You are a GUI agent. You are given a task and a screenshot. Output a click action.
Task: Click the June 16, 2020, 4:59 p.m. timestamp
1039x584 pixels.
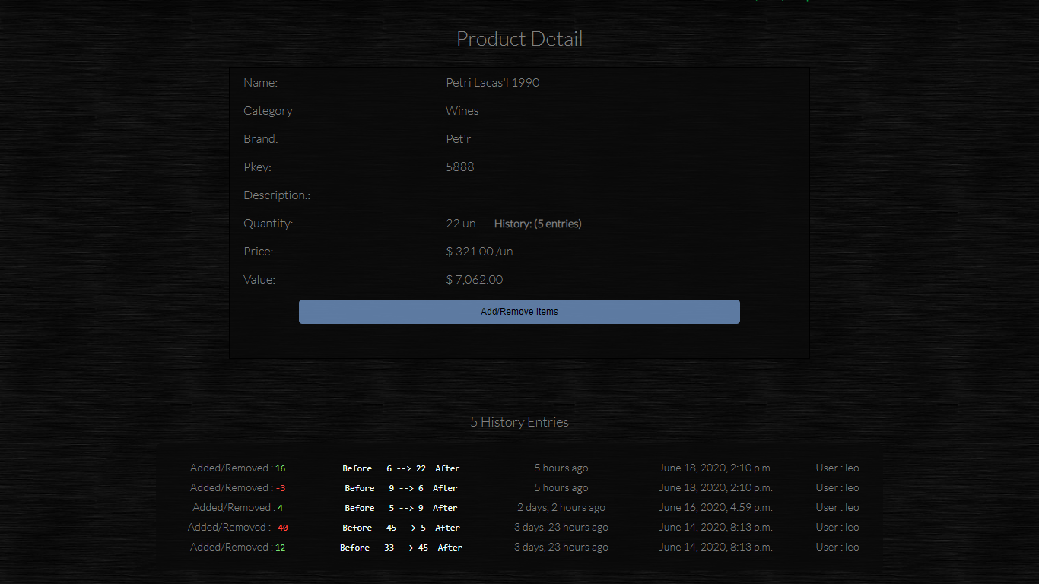click(x=715, y=507)
